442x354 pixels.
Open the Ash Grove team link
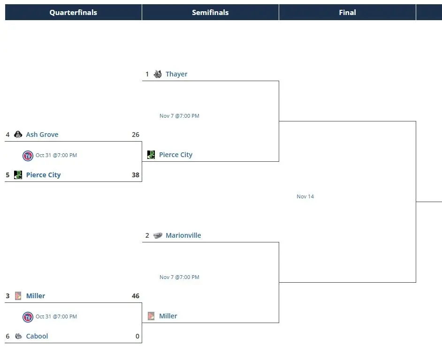coord(42,135)
